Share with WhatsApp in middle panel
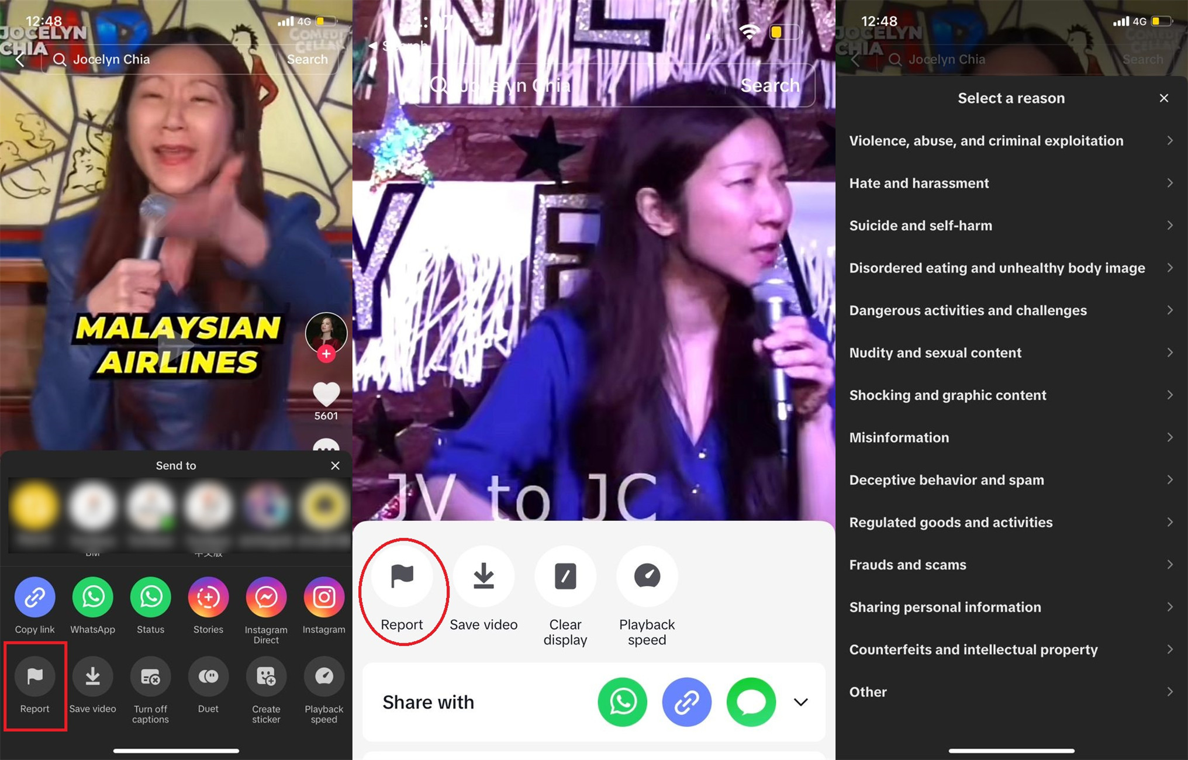Viewport: 1188px width, 760px height. tap(623, 702)
